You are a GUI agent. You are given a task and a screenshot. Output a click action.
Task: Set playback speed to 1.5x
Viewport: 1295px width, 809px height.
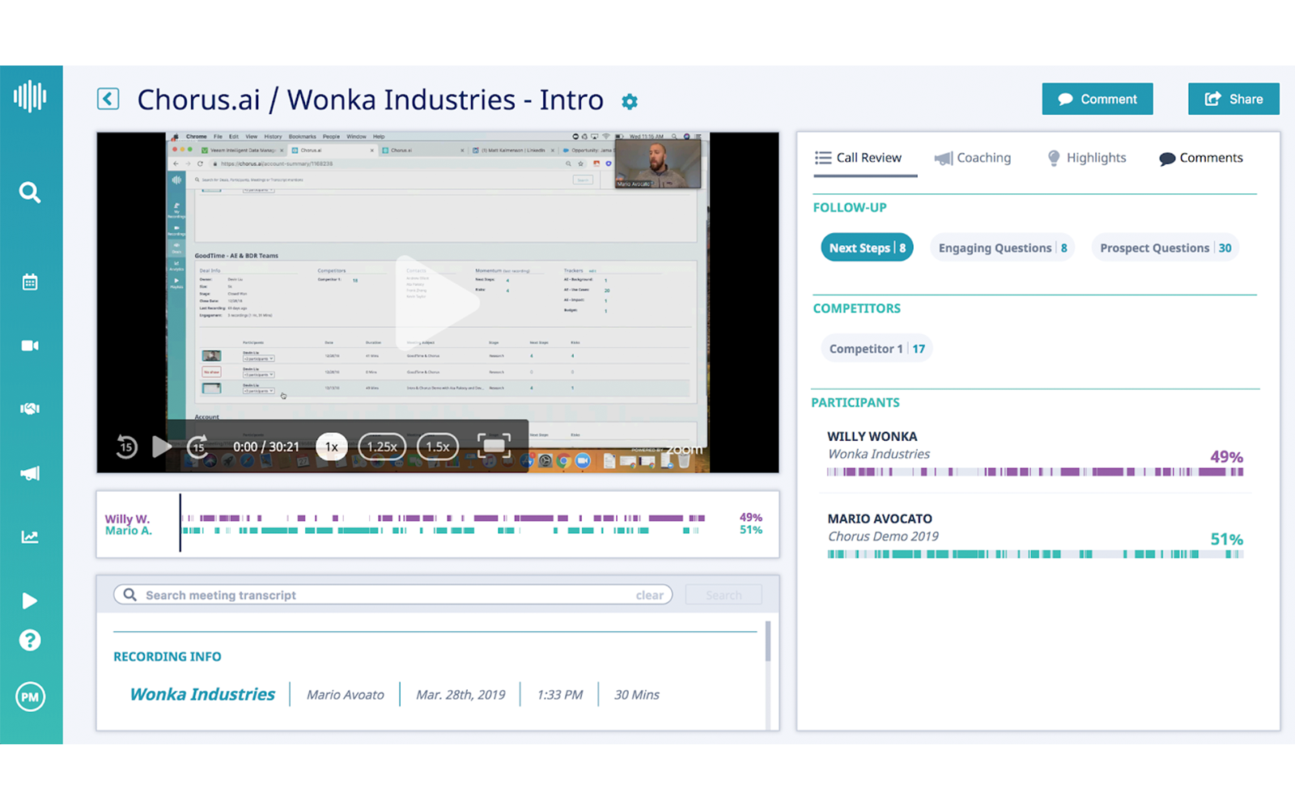[438, 447]
